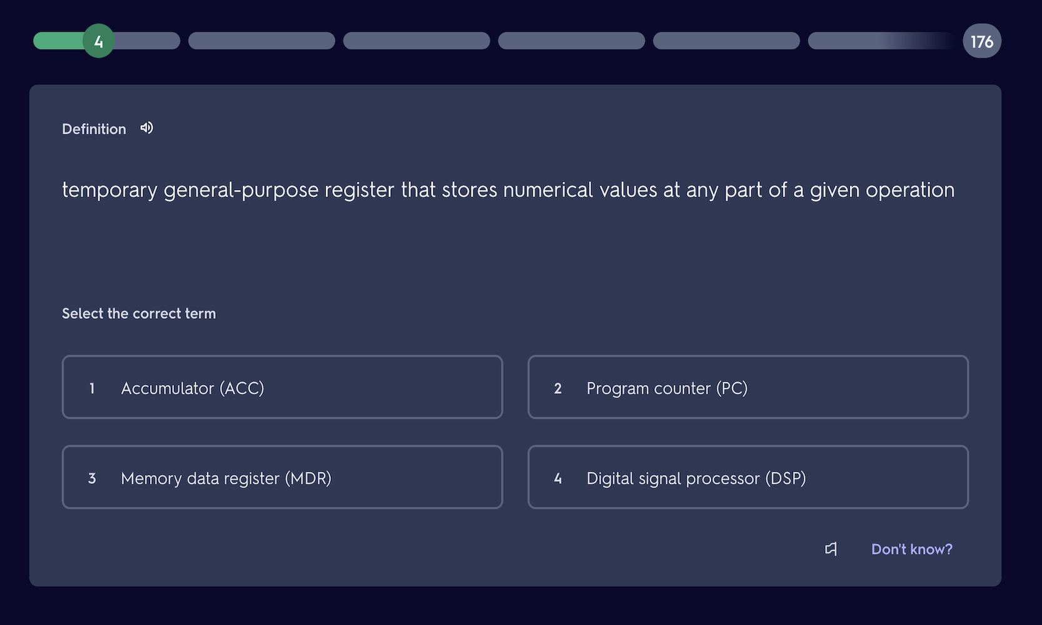Click the Definition label
The height and width of the screenshot is (625, 1042).
point(94,129)
